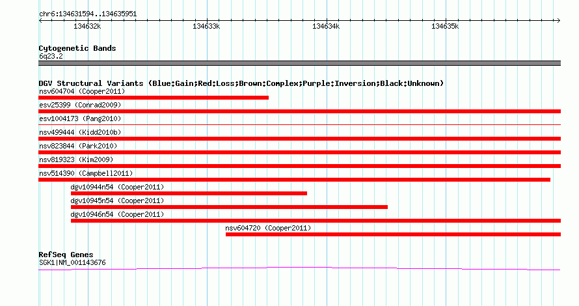Click nsv514390 (Campbell2011) variant label
579x306 pixels.
[86, 173]
